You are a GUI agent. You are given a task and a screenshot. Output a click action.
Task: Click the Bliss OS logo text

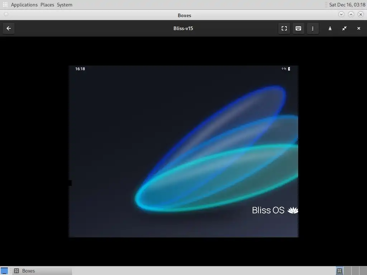coord(268,210)
